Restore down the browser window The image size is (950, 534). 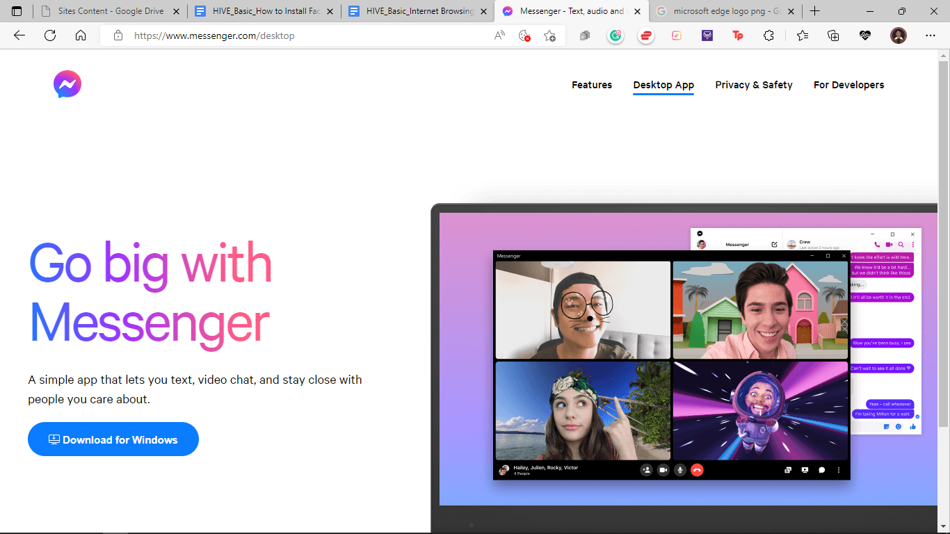pos(902,11)
